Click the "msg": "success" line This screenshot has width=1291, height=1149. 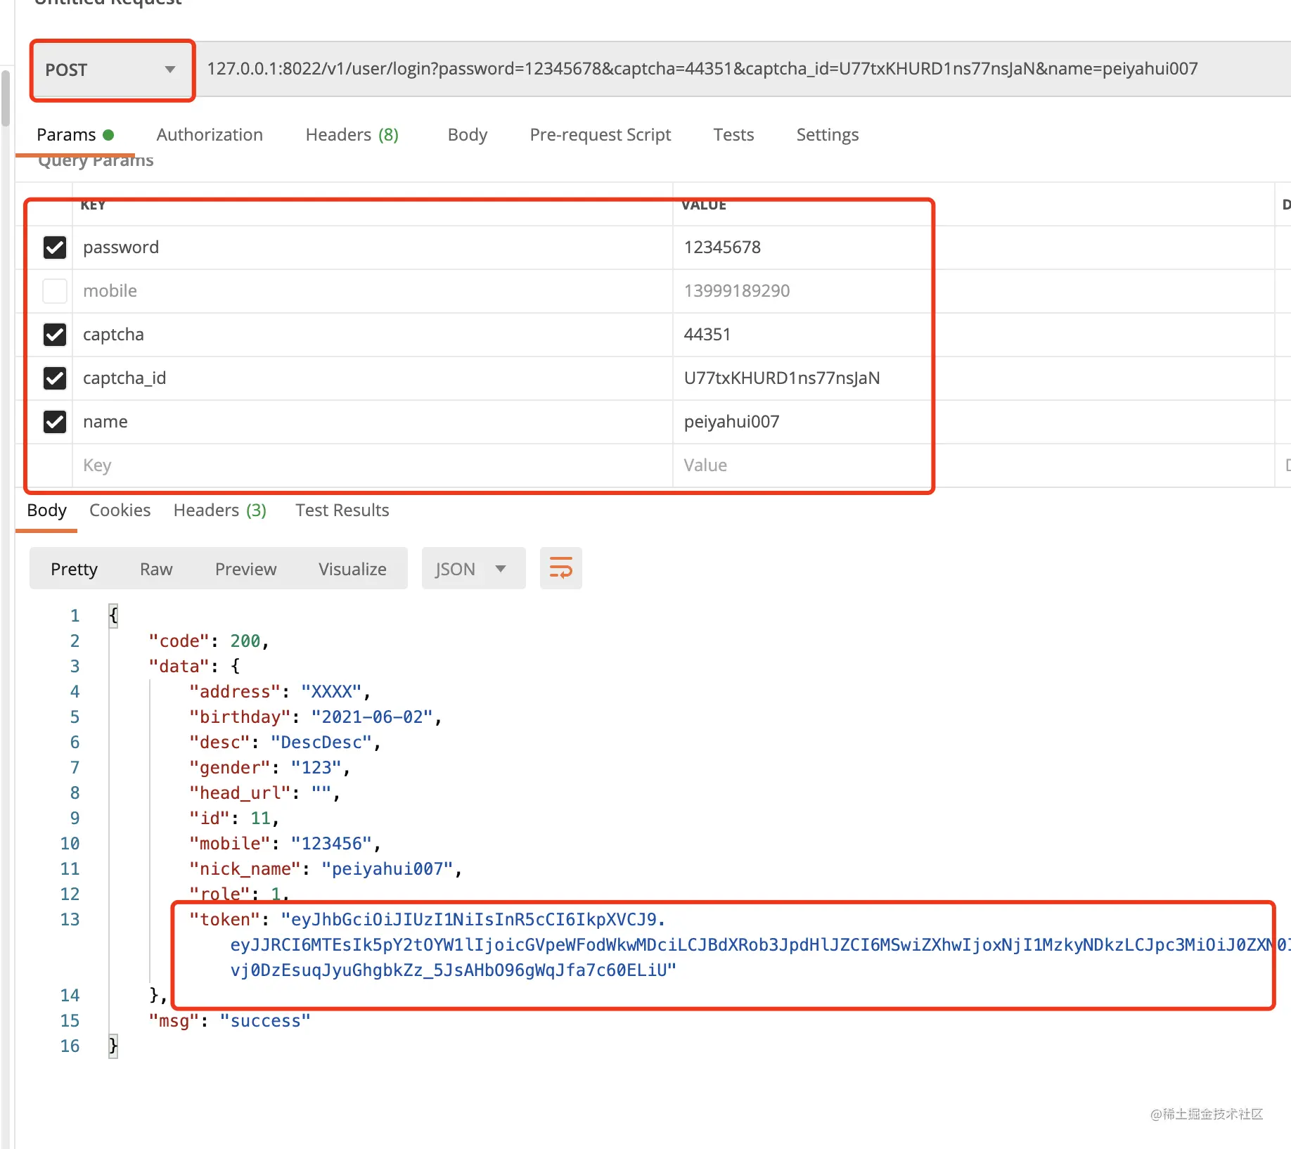tap(229, 1021)
